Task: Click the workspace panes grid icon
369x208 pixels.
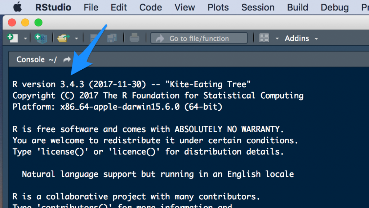Action: click(x=264, y=38)
